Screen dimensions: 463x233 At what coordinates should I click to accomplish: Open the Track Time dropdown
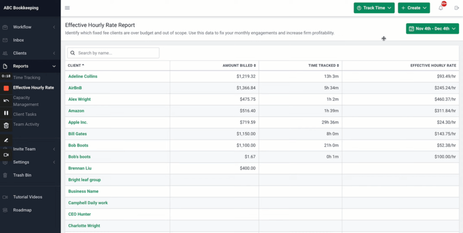pyautogui.click(x=373, y=8)
